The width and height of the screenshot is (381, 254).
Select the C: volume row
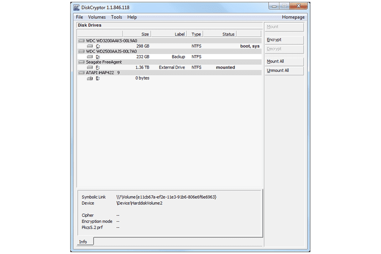click(x=169, y=46)
